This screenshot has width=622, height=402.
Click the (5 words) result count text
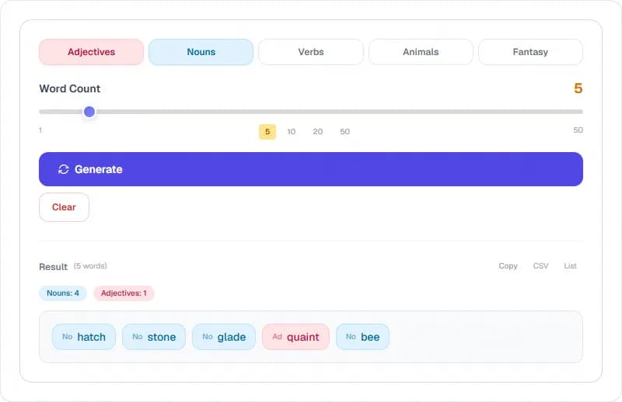[90, 265]
